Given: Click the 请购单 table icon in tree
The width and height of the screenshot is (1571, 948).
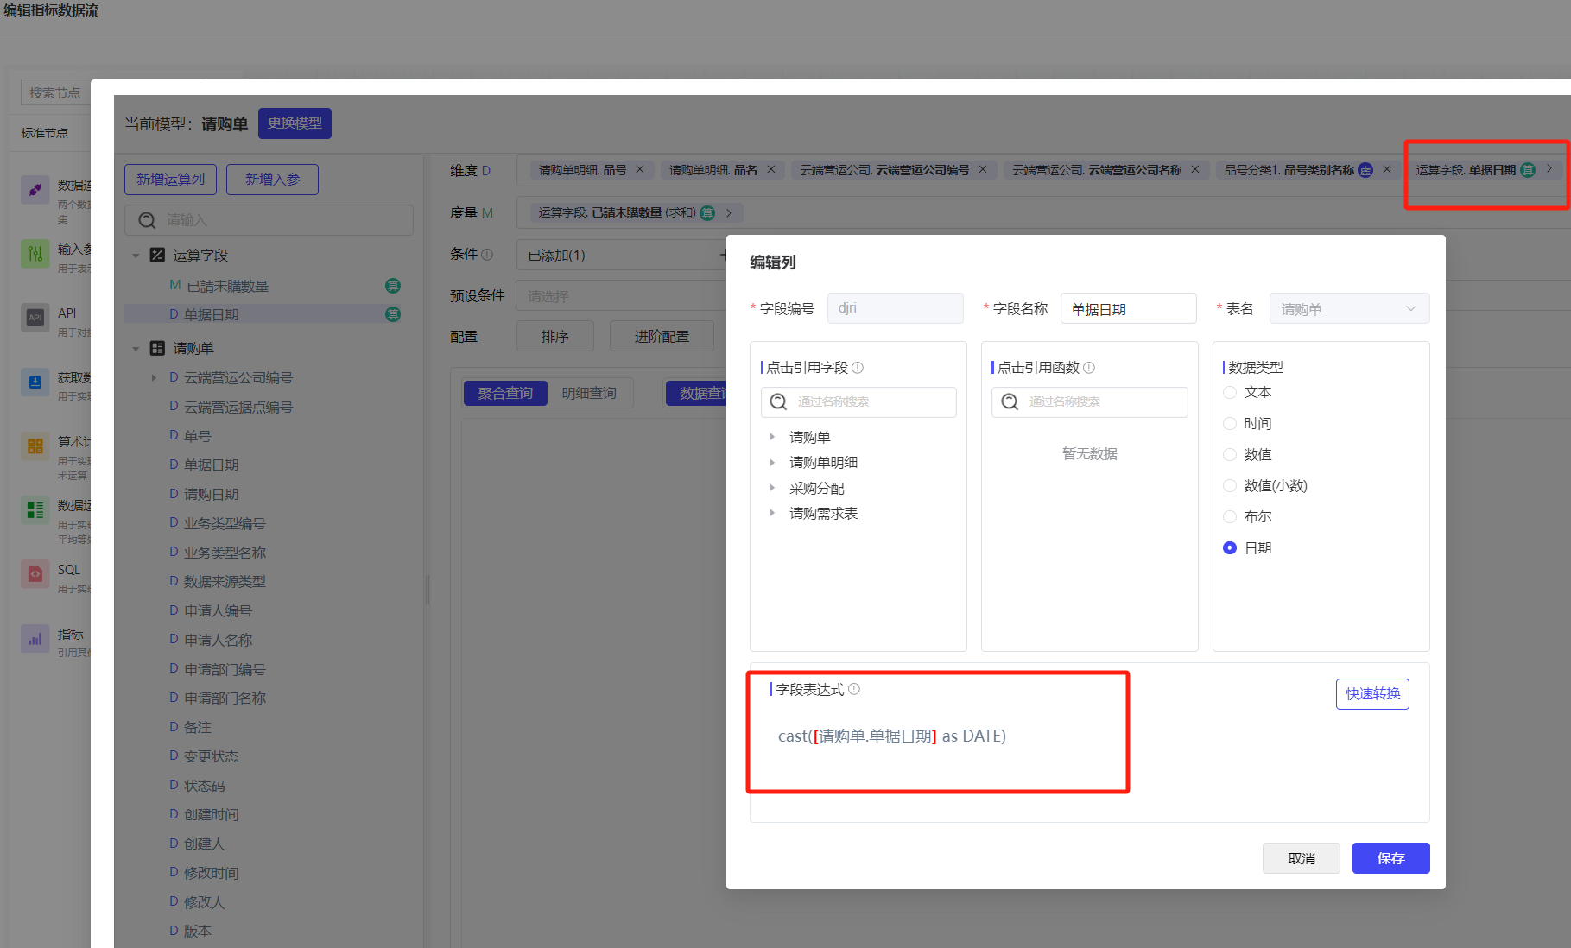Looking at the screenshot, I should click(x=157, y=348).
